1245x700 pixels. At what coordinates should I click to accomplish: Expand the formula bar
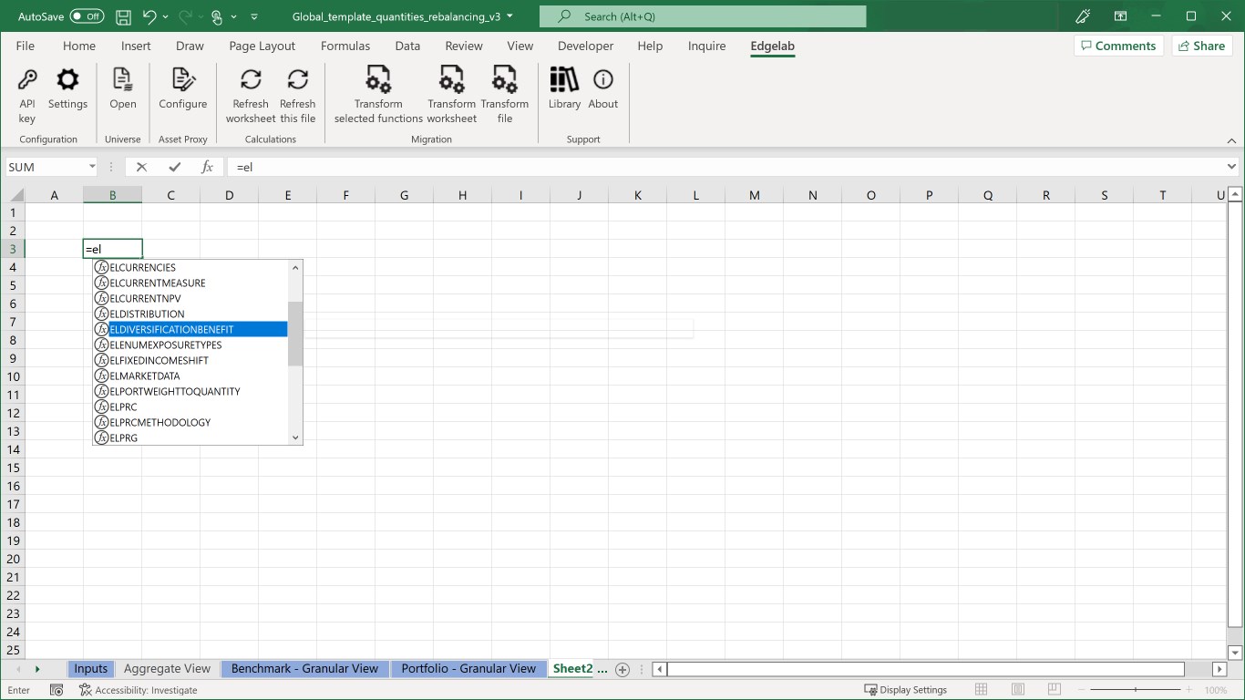[x=1231, y=167]
